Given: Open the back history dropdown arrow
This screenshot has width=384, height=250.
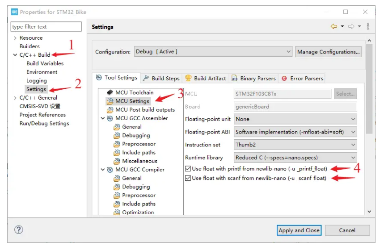Looking at the screenshot, I should click(x=342, y=26).
